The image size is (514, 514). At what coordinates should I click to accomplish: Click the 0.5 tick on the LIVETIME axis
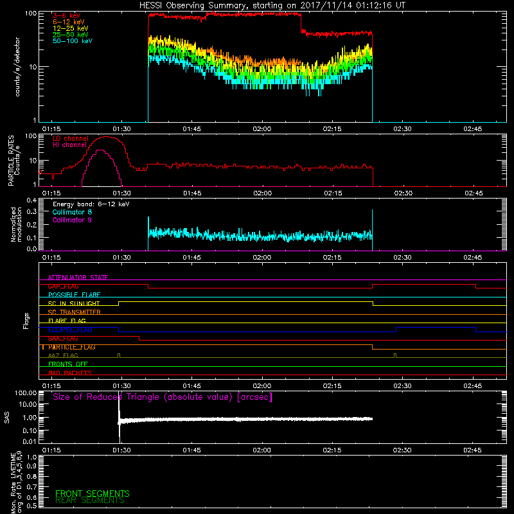[x=31, y=506]
